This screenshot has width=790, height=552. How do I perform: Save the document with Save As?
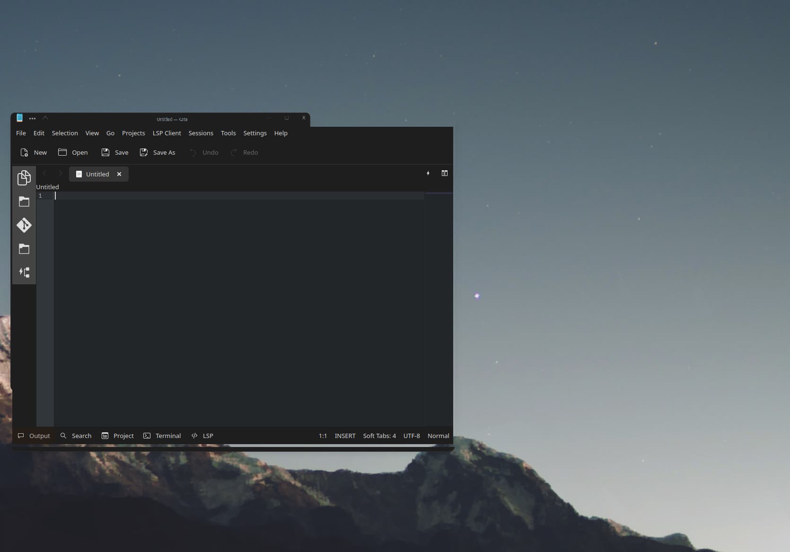[x=157, y=152]
